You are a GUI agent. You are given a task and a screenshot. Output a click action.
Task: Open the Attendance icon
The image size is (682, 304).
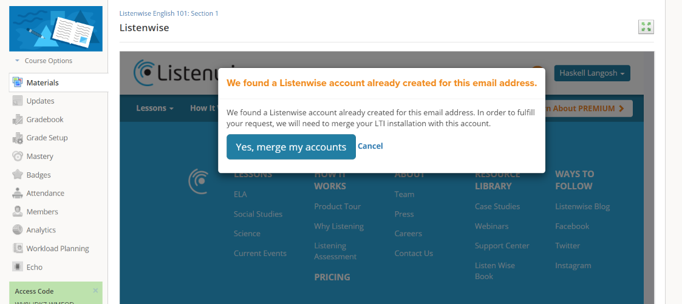(18, 193)
